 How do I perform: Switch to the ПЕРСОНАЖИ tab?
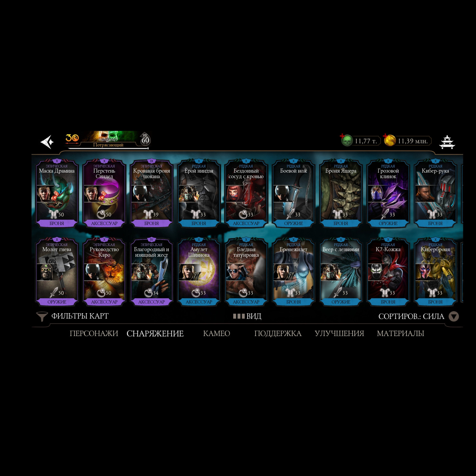pos(94,334)
